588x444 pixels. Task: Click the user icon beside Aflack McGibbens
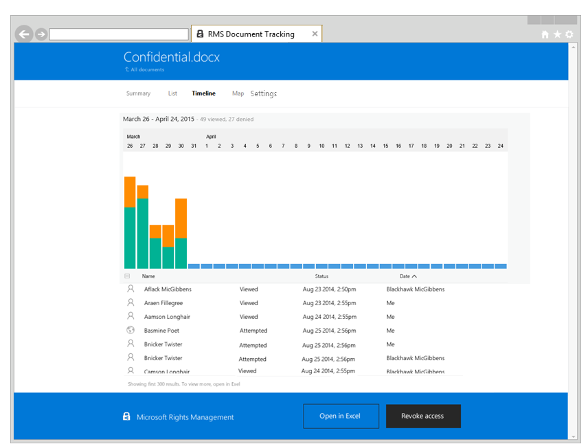(x=131, y=289)
